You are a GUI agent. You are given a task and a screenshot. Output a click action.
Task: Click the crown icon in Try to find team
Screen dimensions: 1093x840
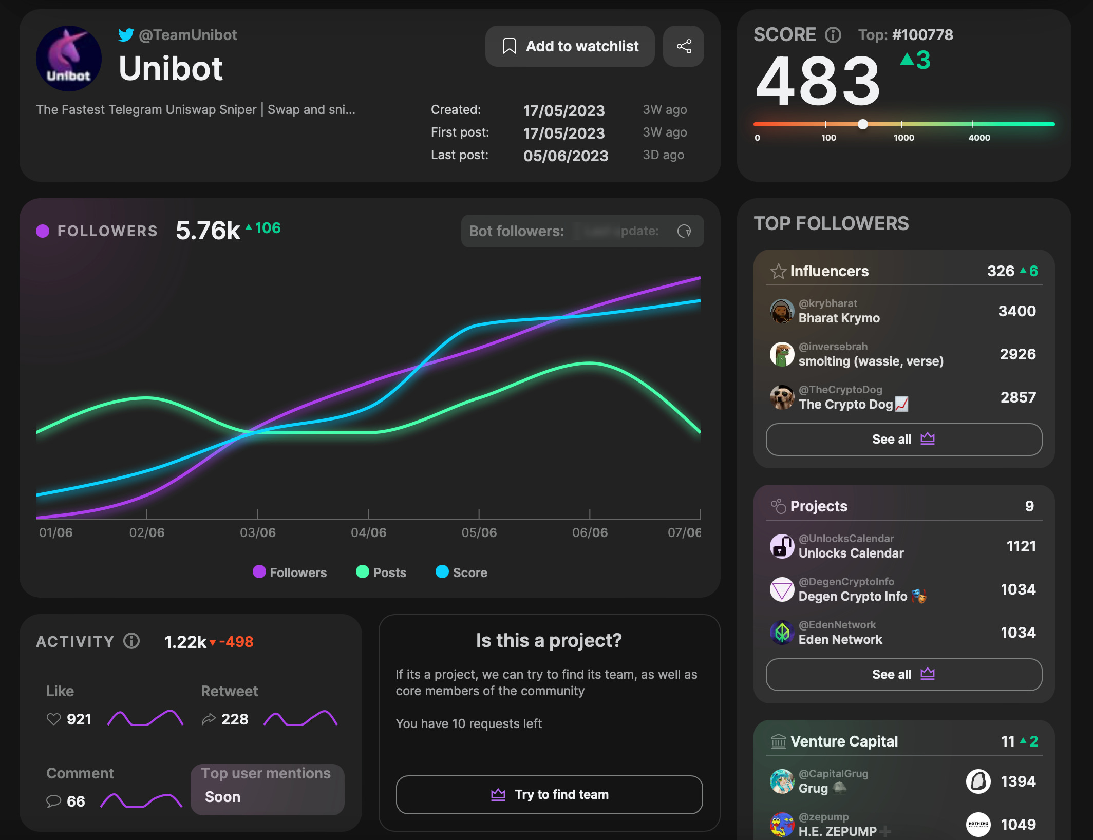pyautogui.click(x=498, y=794)
